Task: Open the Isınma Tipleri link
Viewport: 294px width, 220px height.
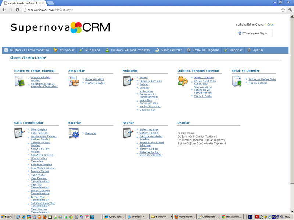Action: [x=40, y=171]
